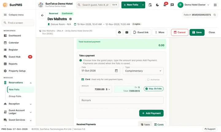
Task: Click the SunTatva Demo Hotel logo
Action: 41,5
